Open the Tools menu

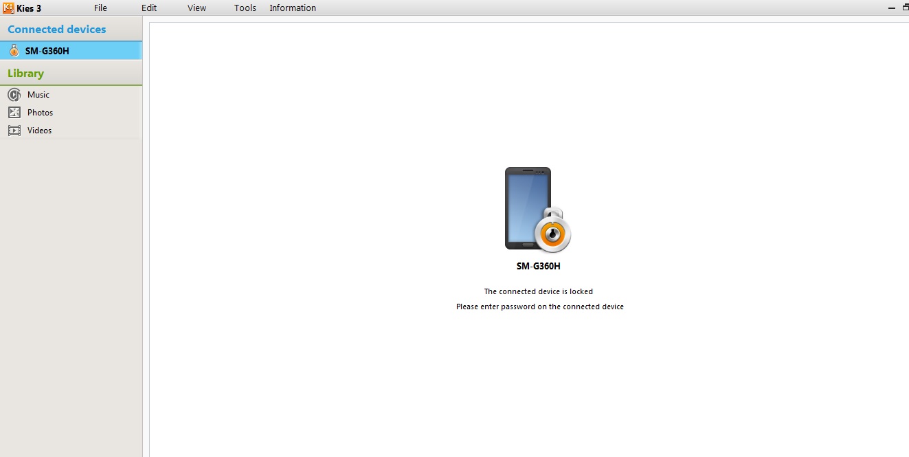coord(245,8)
